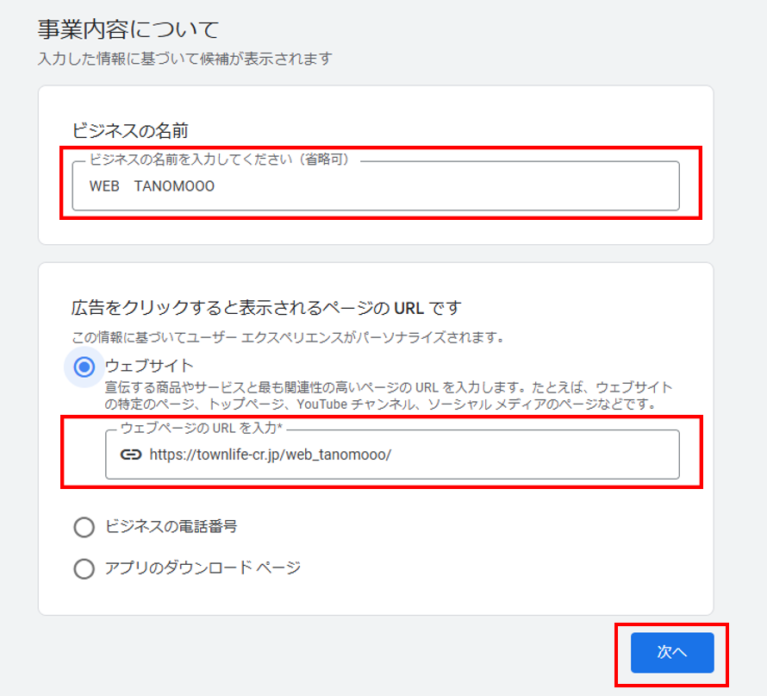Click the link chain icon in URL field
The width and height of the screenshot is (767, 696).
[x=131, y=455]
